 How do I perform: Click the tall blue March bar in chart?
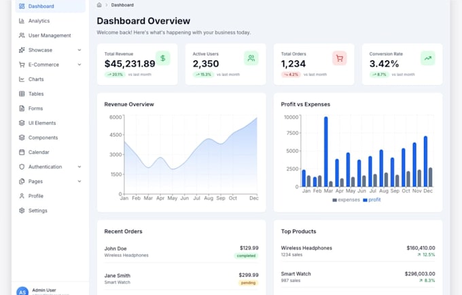point(326,151)
